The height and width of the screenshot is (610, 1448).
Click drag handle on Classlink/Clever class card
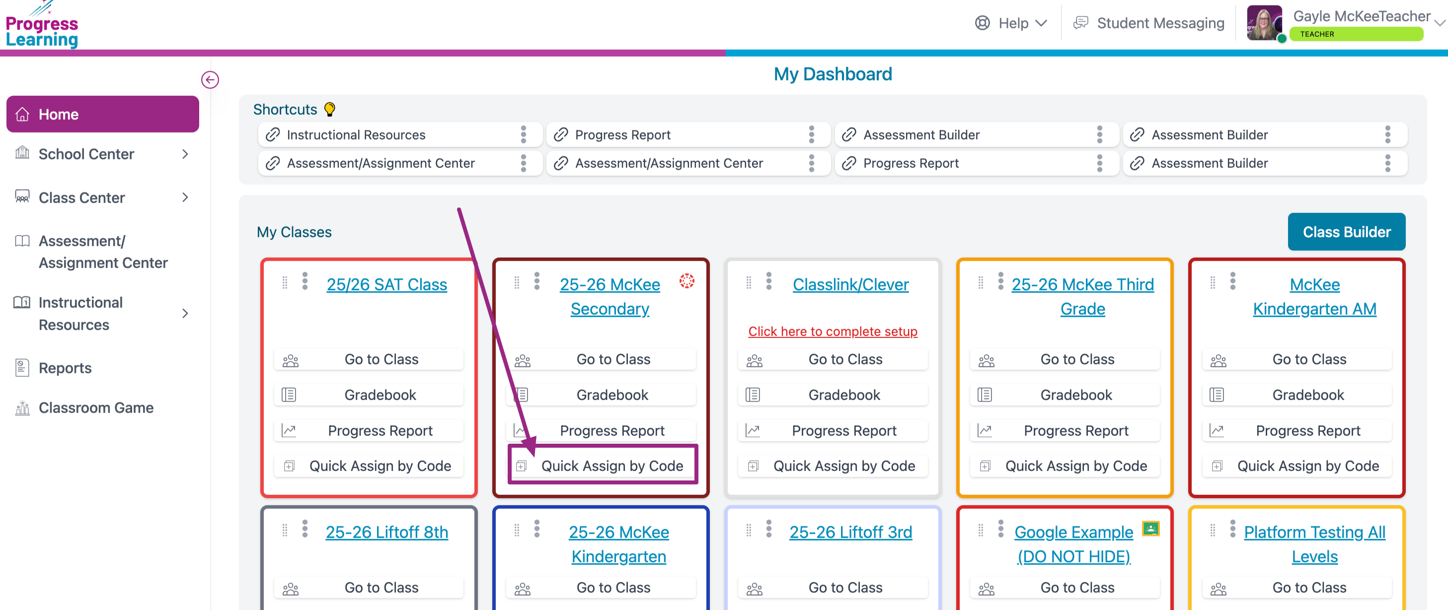tap(748, 282)
